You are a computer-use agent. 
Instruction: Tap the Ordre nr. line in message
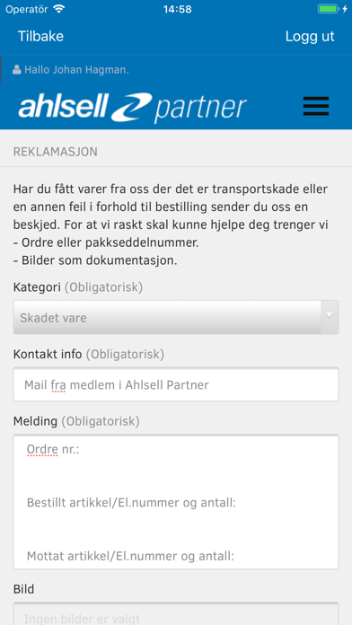[53, 450]
